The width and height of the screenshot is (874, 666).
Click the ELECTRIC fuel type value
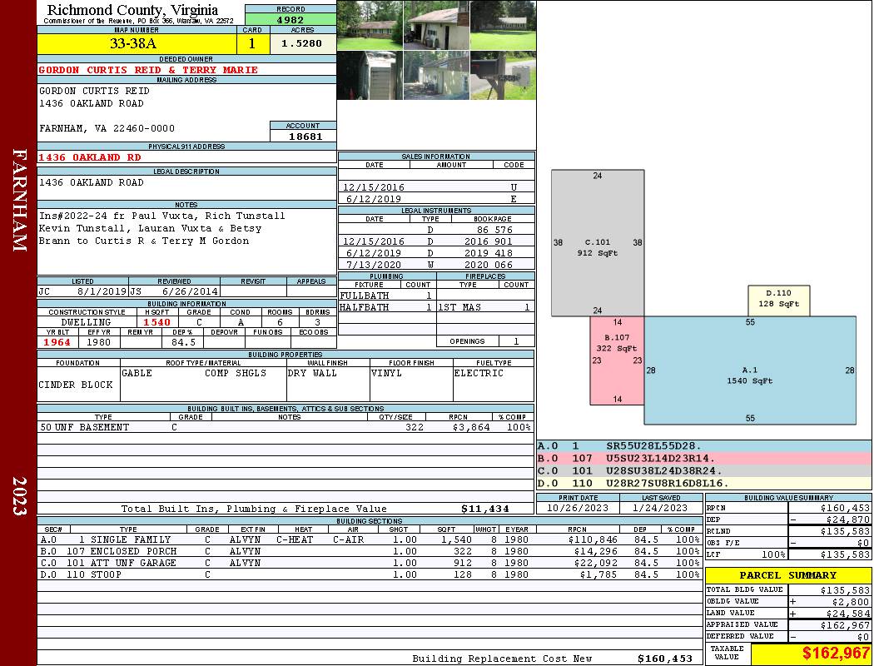click(479, 373)
